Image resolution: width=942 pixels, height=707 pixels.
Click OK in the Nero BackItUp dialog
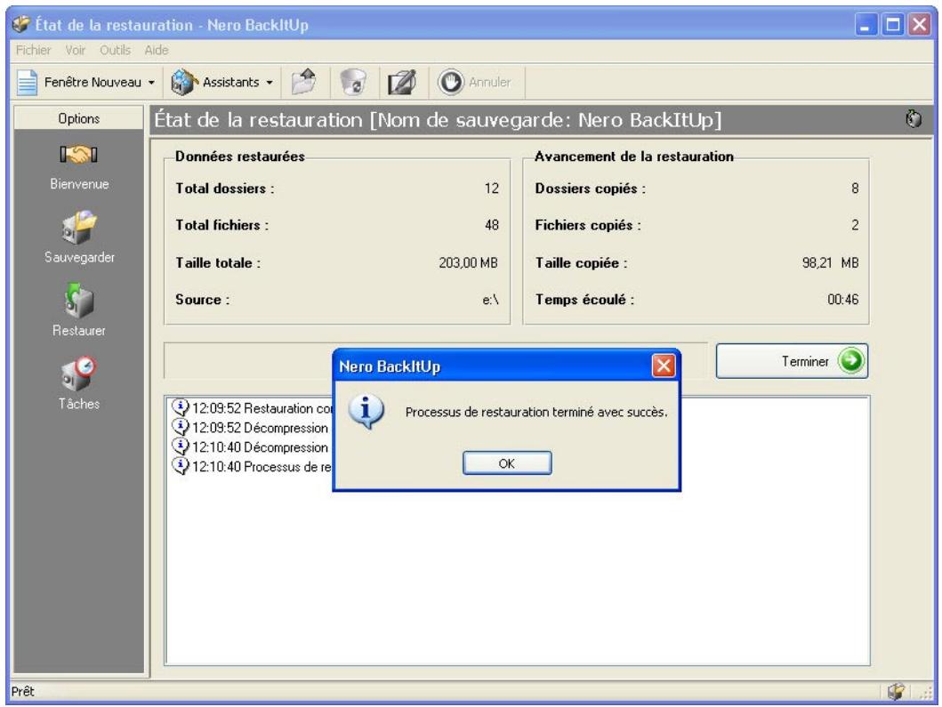pos(506,463)
